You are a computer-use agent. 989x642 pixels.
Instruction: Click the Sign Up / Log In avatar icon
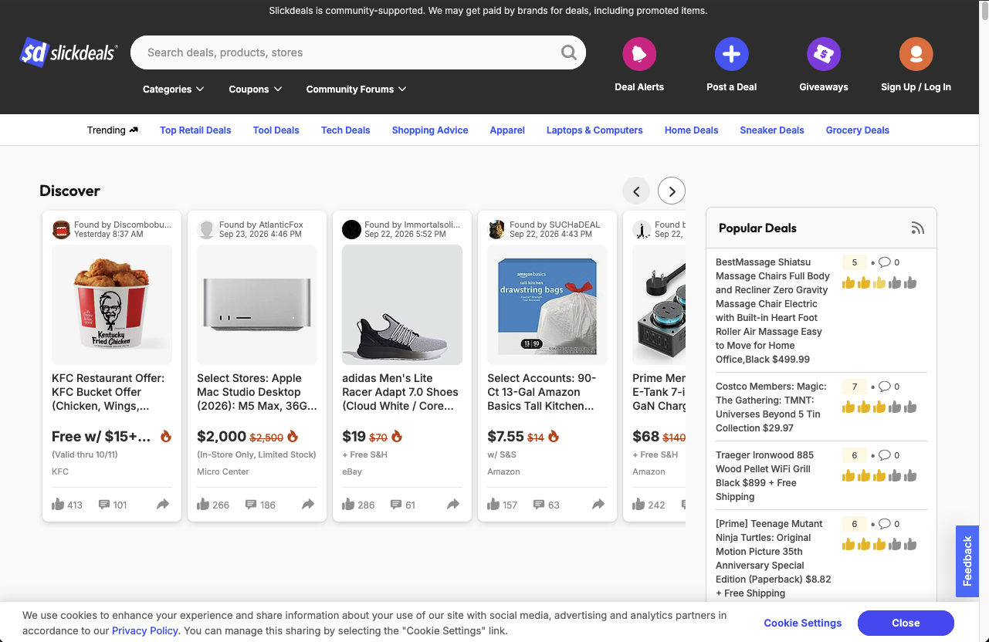916,54
